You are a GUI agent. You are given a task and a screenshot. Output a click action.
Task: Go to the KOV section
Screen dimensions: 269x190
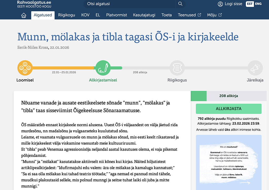85,15
